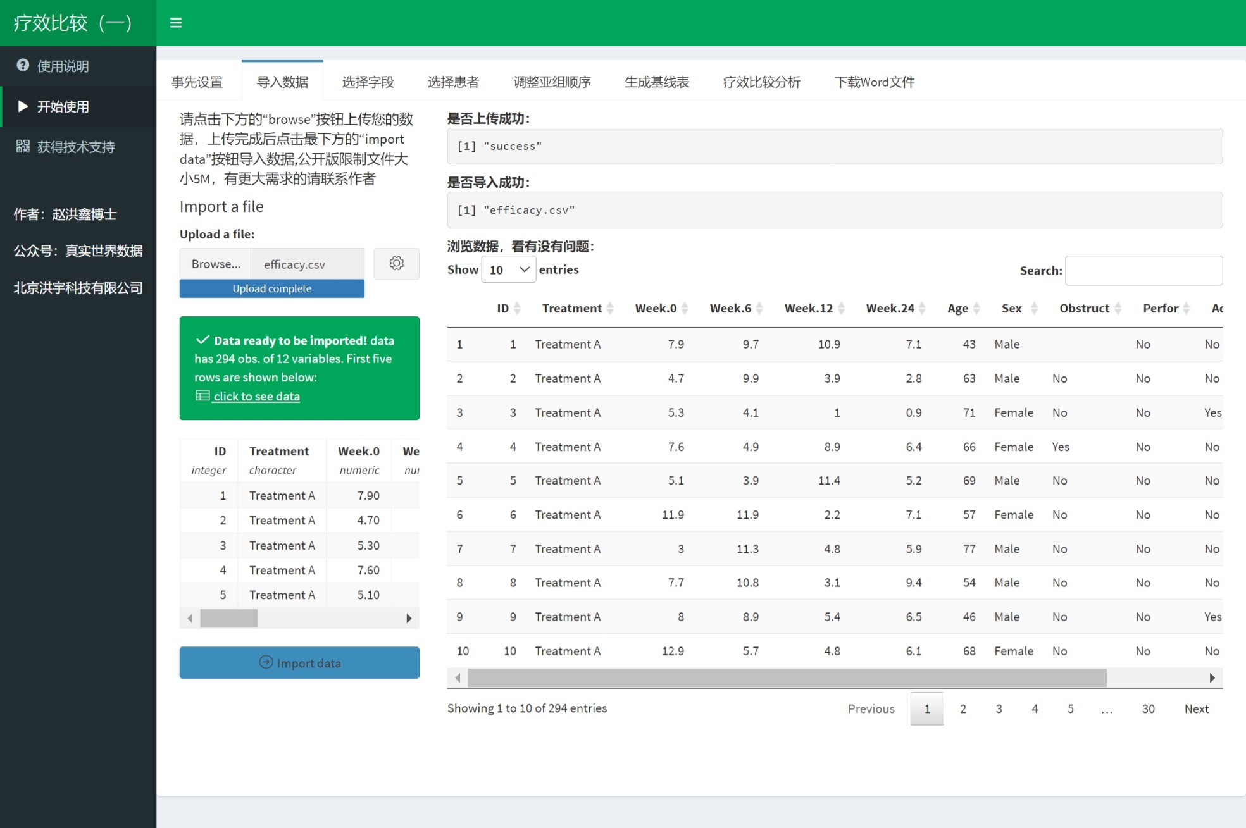The image size is (1246, 828).
Task: Switch to the 选择字段 tab
Action: pos(368,82)
